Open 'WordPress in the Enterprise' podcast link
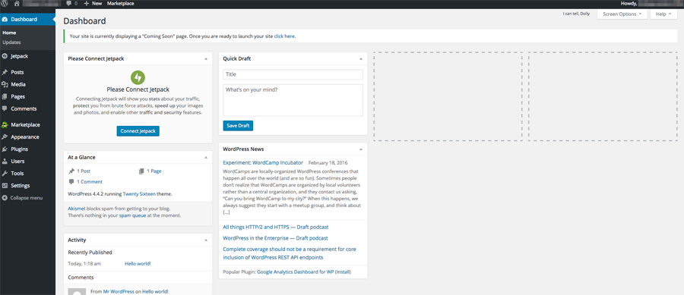 275,238
